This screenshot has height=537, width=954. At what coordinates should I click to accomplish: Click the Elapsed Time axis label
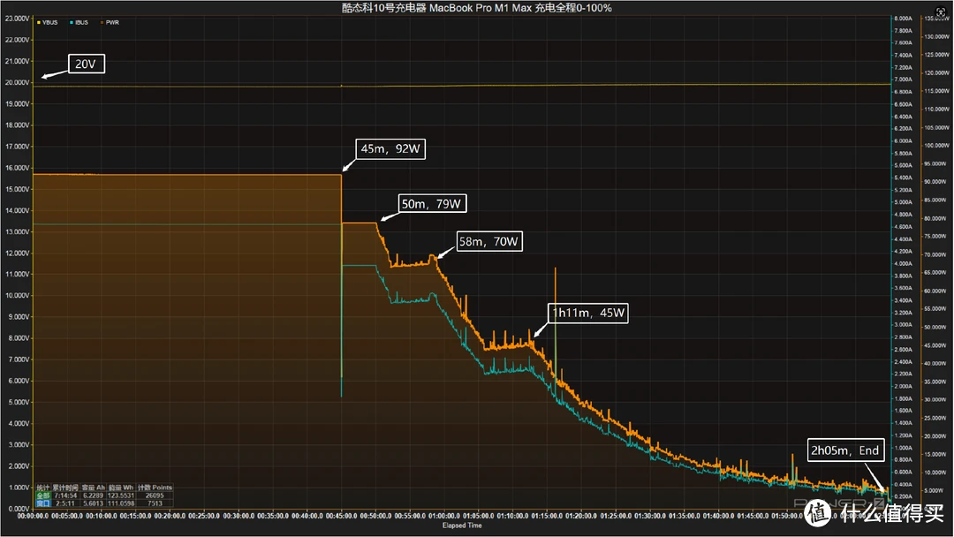click(x=464, y=525)
